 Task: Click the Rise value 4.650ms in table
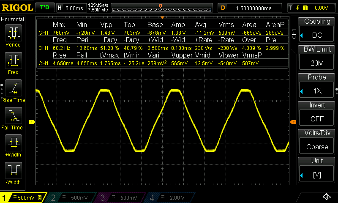click(x=63, y=63)
